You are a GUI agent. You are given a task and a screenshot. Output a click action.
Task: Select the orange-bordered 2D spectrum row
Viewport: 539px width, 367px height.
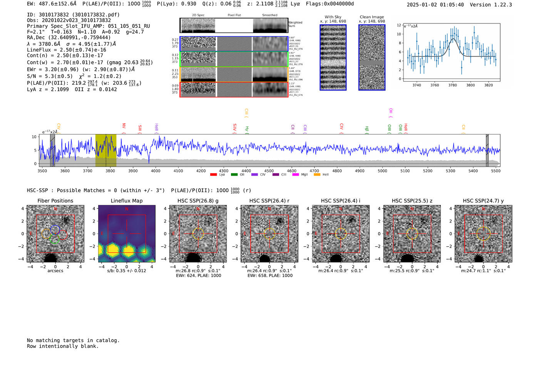click(234, 74)
